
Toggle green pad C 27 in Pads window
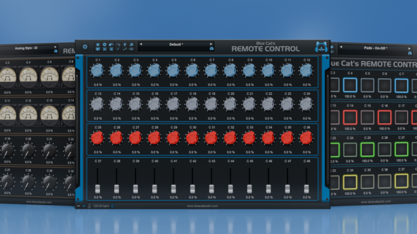pyautogui.click(x=402, y=149)
